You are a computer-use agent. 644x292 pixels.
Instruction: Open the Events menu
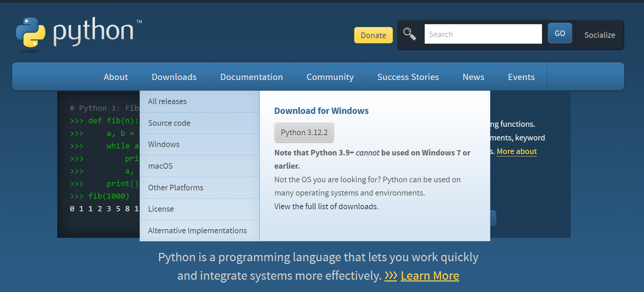point(521,77)
